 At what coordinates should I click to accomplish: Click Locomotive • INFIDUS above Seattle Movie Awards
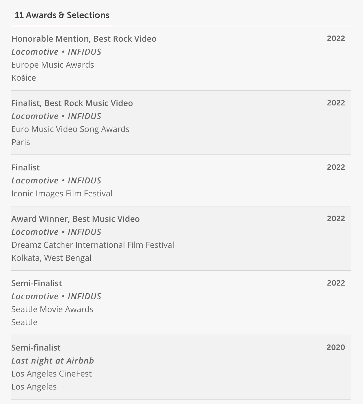[56, 296]
